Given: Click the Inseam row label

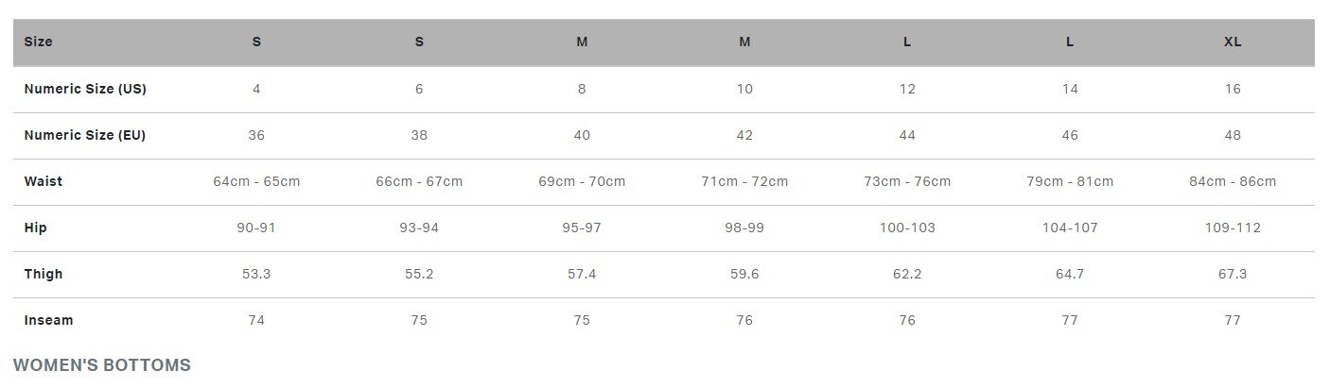Looking at the screenshot, I should pyautogui.click(x=48, y=320).
